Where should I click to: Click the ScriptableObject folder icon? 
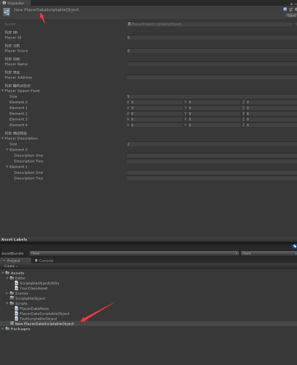[x=12, y=298]
